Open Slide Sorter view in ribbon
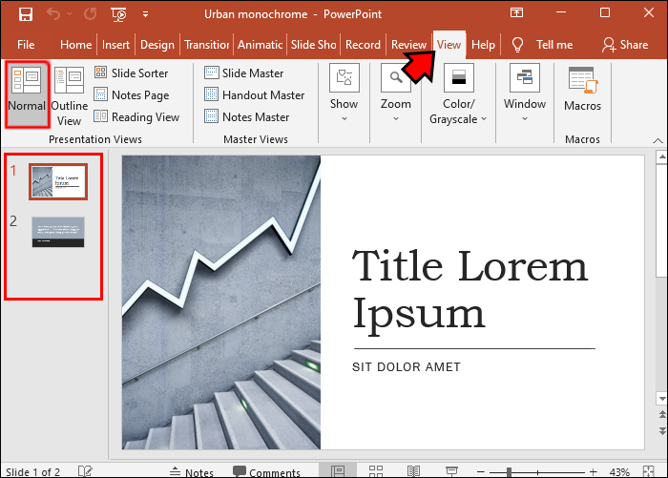This screenshot has width=668, height=478. [x=132, y=73]
